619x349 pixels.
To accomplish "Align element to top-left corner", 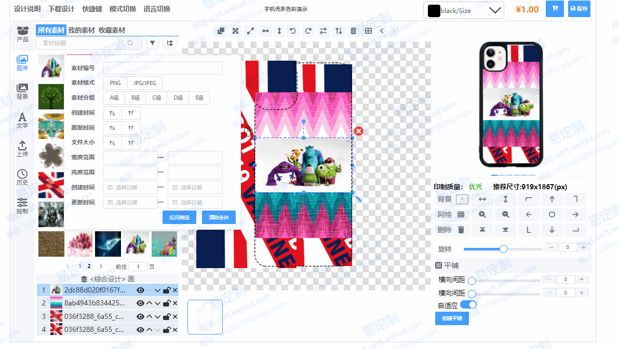I will pos(529,199).
